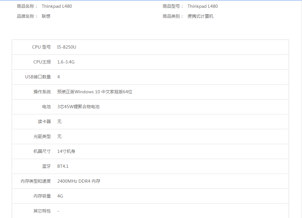
Task: Click the 内存容量 row label
Action: 42,196
